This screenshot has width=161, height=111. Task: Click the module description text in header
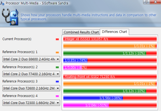(x=88, y=17)
